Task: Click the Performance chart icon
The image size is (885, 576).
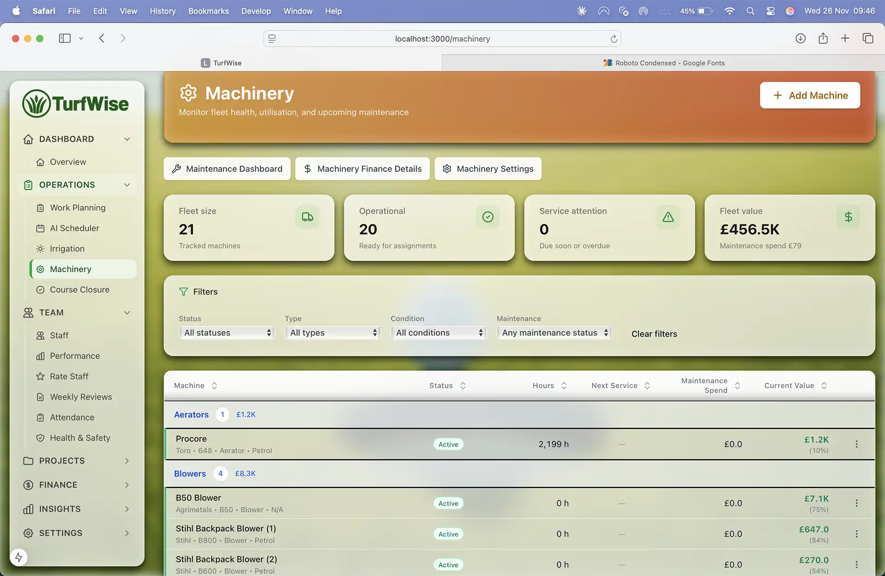Action: coord(41,356)
